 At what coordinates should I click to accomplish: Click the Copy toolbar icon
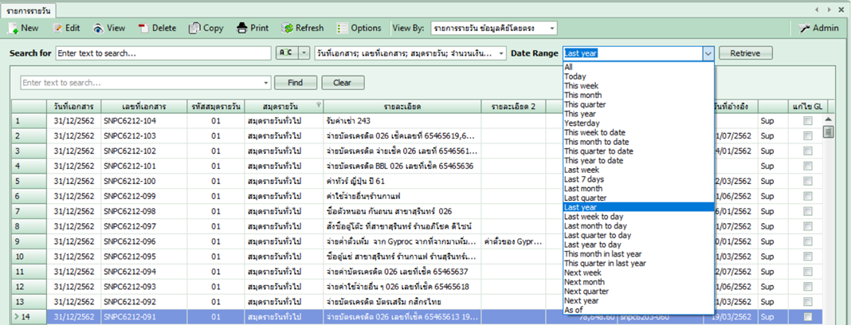tap(194, 28)
